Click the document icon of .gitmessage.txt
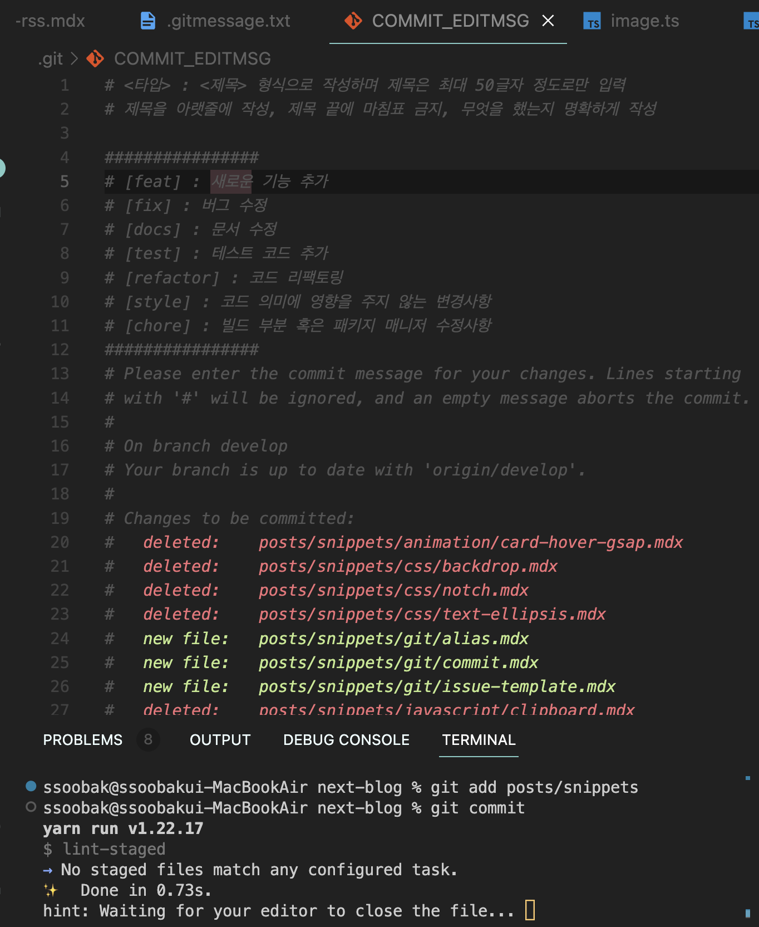The height and width of the screenshot is (927, 759). click(x=148, y=21)
